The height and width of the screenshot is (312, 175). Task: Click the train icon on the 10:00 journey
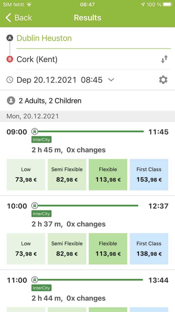34,205
